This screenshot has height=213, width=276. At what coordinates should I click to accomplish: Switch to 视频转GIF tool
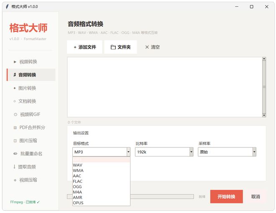(31, 114)
